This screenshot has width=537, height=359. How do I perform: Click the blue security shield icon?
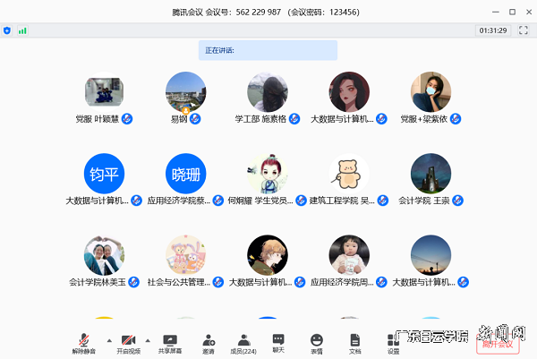8,30
